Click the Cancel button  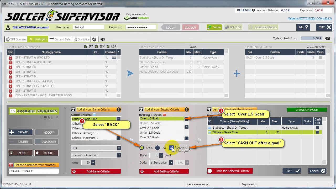coord(317,171)
